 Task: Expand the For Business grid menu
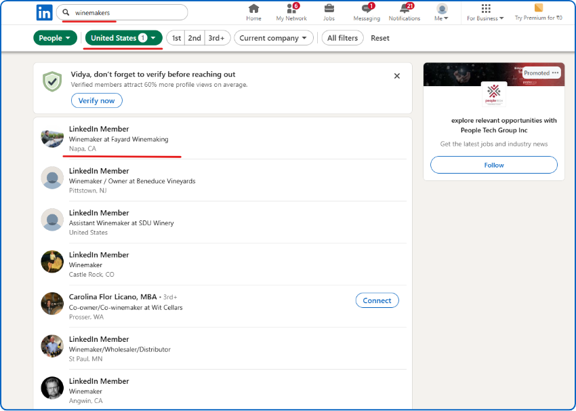coord(486,8)
